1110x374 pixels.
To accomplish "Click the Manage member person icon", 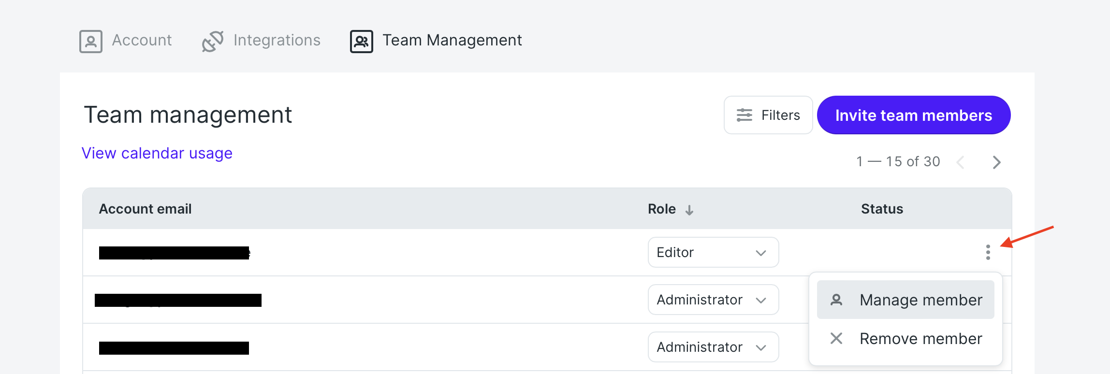I will [x=836, y=300].
